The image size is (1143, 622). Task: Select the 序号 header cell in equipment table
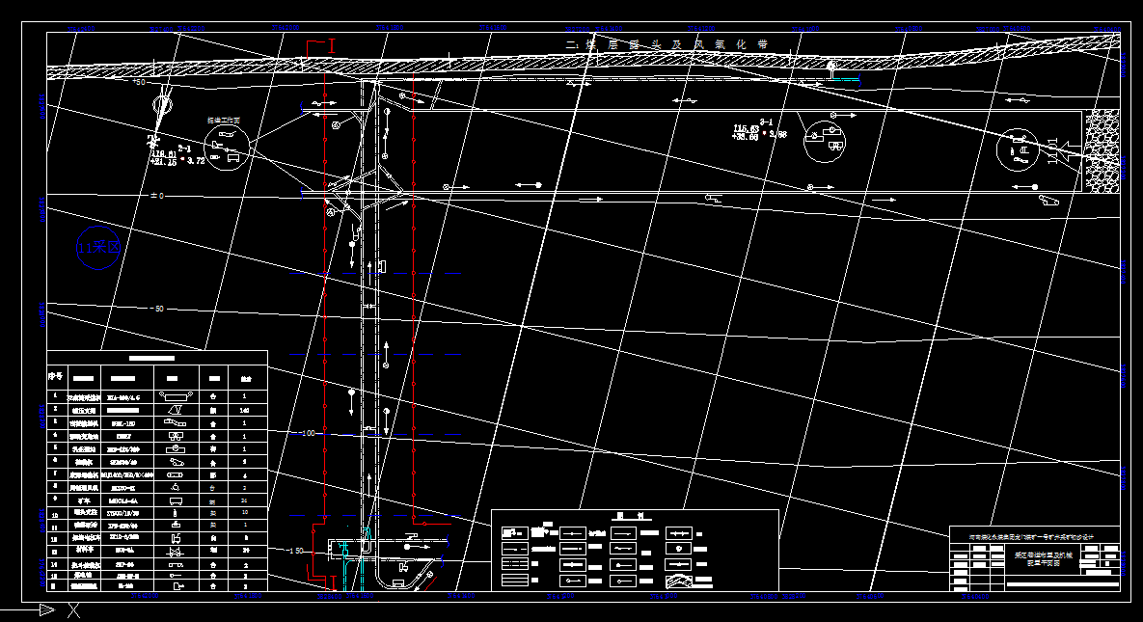pos(55,377)
